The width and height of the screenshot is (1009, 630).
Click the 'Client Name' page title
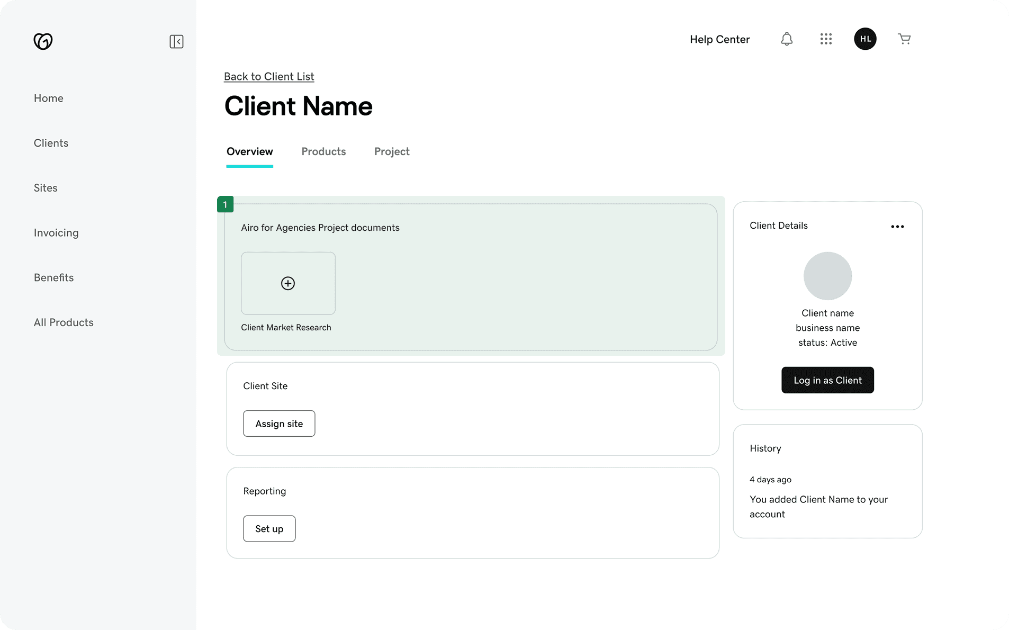click(x=299, y=106)
